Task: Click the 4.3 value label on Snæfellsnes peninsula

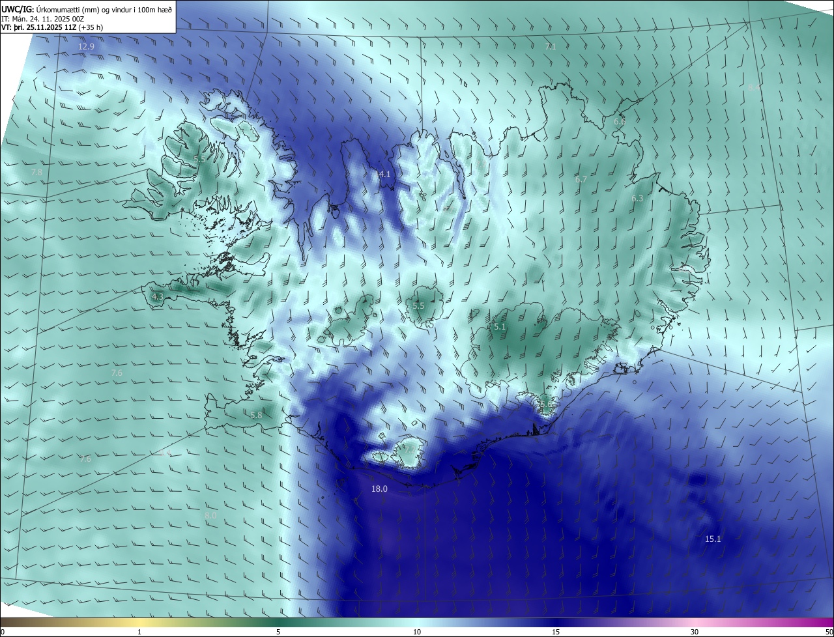Action: [157, 296]
